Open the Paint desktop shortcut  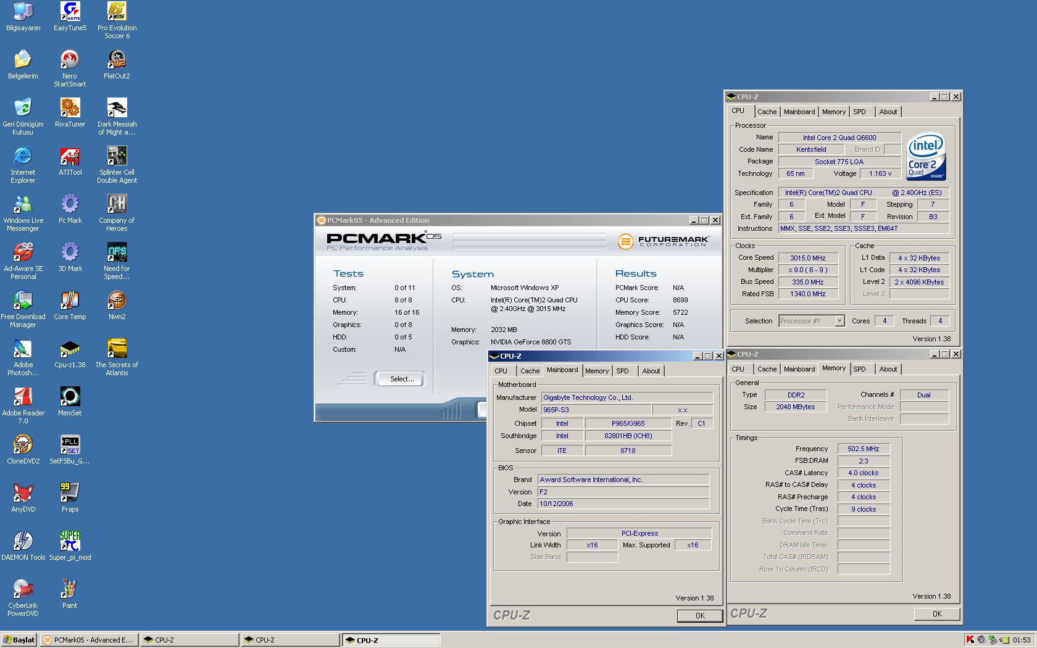point(70,594)
